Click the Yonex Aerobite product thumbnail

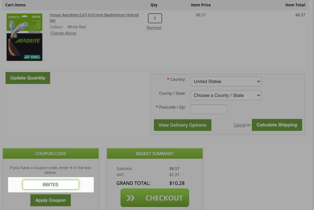click(24, 37)
